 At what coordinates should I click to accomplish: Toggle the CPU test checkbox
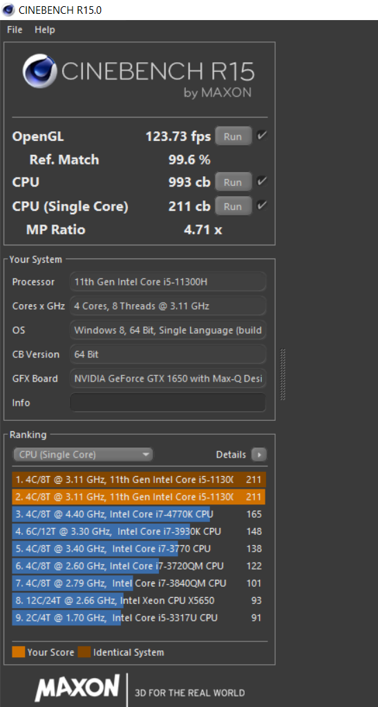pyautogui.click(x=262, y=182)
